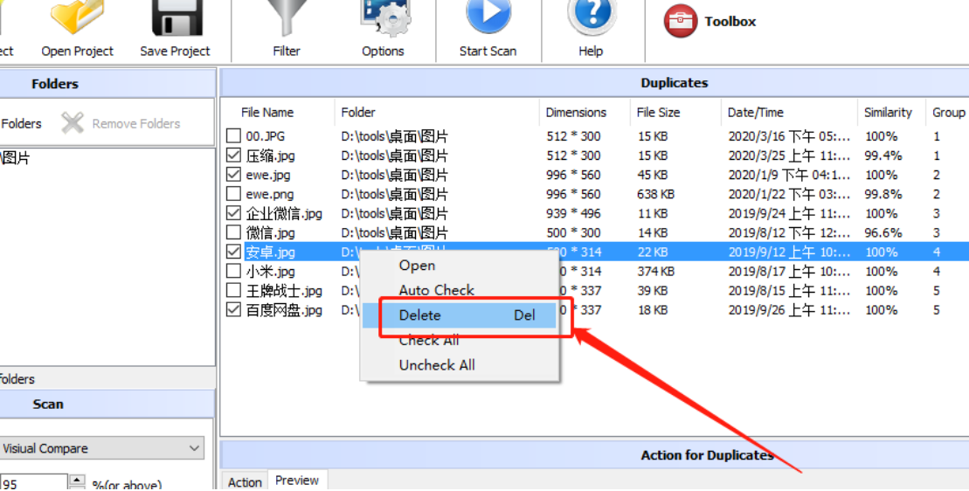Uncheck the ewe.jpg checkbox
Image resolution: width=969 pixels, height=491 pixels.
[x=233, y=175]
